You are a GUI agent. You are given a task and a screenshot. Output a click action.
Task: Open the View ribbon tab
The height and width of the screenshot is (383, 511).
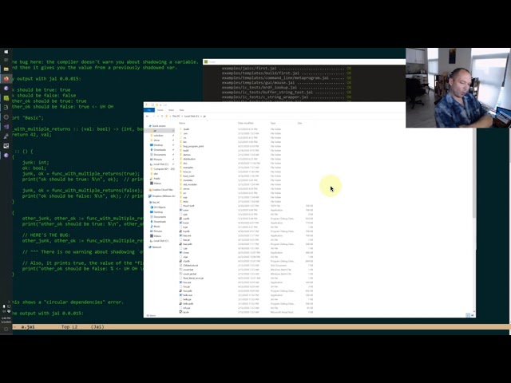point(181,110)
